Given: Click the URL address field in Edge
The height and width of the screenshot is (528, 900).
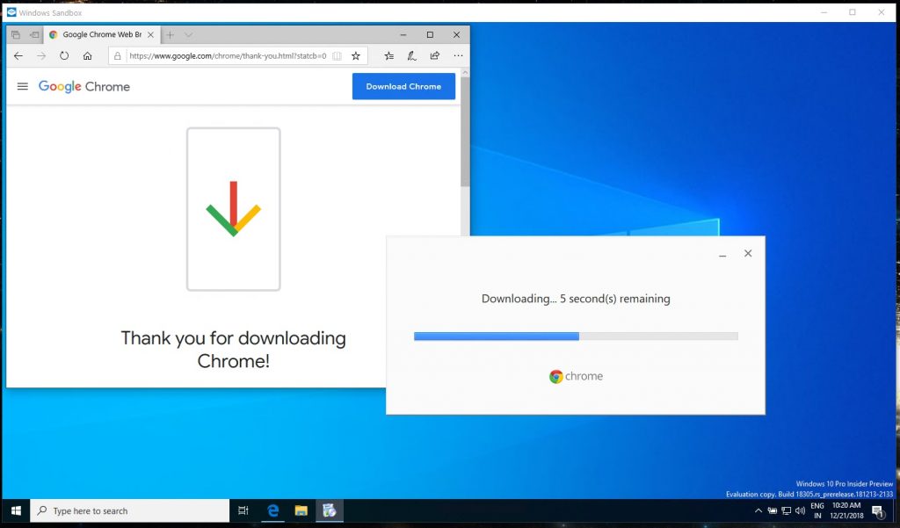Looking at the screenshot, I should tap(228, 55).
